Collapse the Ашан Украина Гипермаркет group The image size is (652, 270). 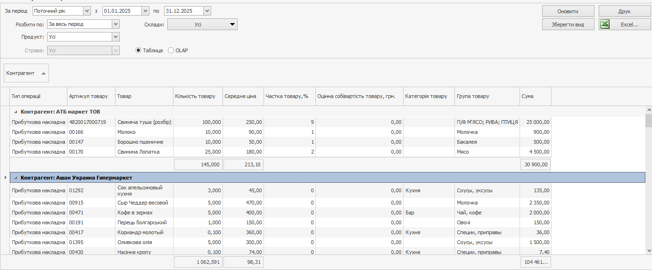click(16, 178)
